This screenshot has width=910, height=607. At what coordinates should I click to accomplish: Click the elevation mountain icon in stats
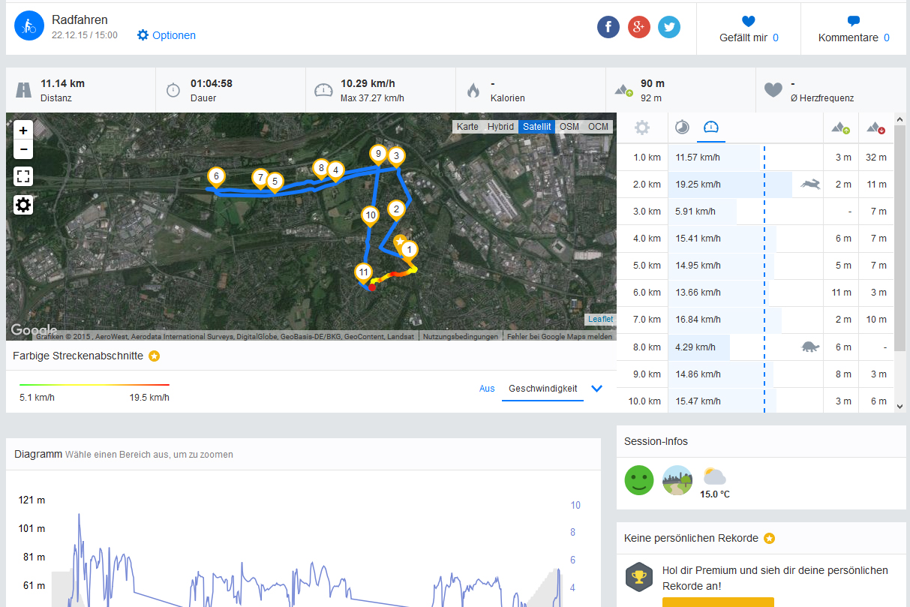pyautogui.click(x=624, y=90)
